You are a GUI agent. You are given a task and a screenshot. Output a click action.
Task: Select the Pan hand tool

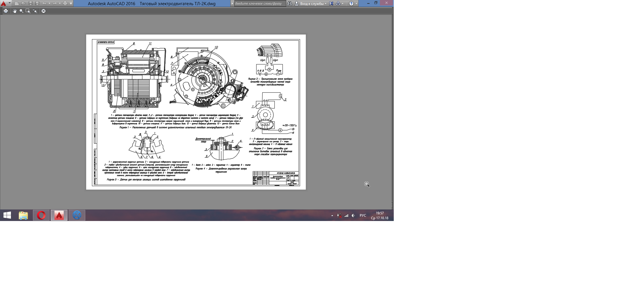click(x=15, y=11)
